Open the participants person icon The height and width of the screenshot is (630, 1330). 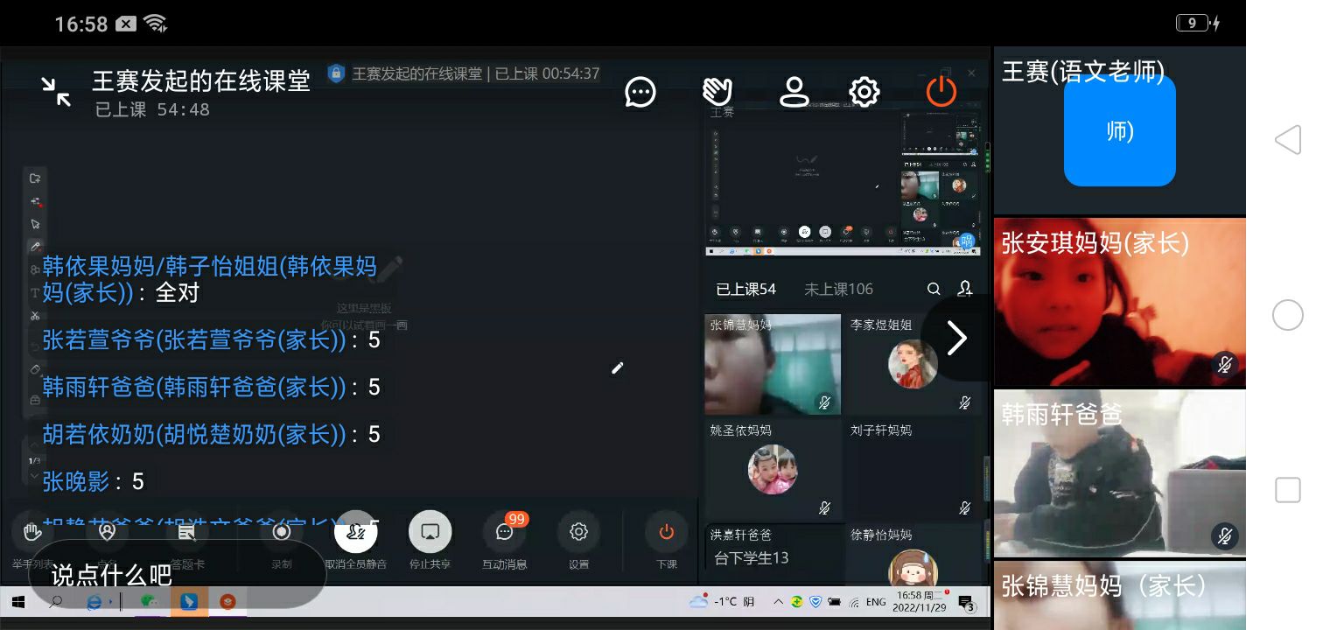pyautogui.click(x=794, y=92)
